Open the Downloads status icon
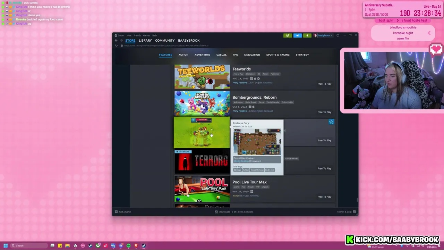This screenshot has height=250, width=444. pos(216,212)
